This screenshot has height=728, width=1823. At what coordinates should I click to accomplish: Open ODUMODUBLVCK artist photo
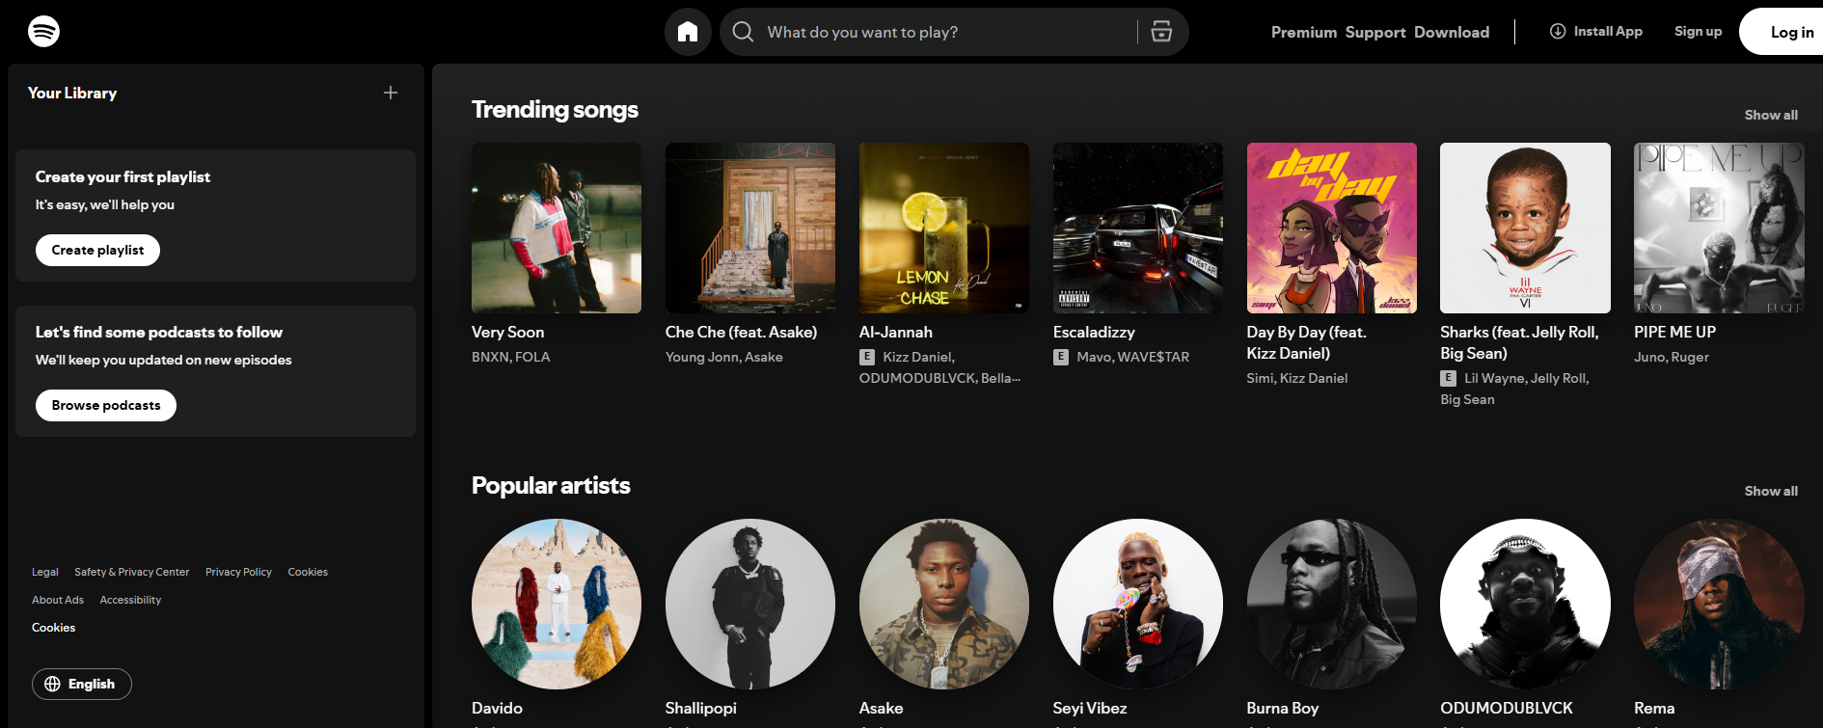(x=1526, y=604)
